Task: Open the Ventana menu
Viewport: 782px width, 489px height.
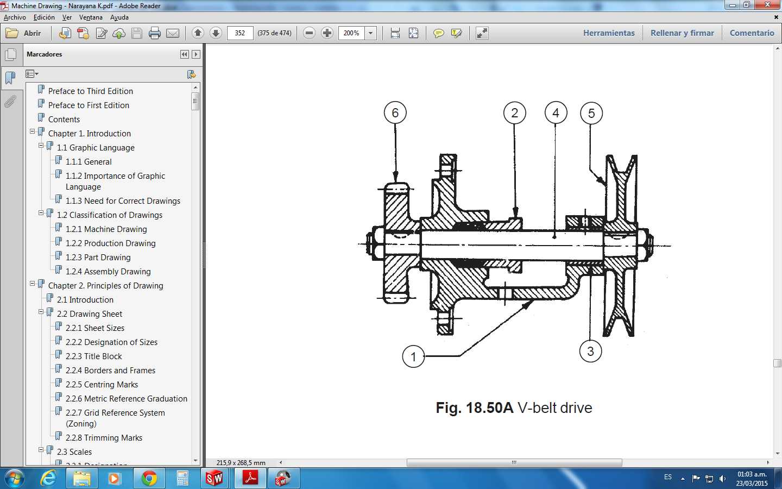Action: pyautogui.click(x=91, y=17)
